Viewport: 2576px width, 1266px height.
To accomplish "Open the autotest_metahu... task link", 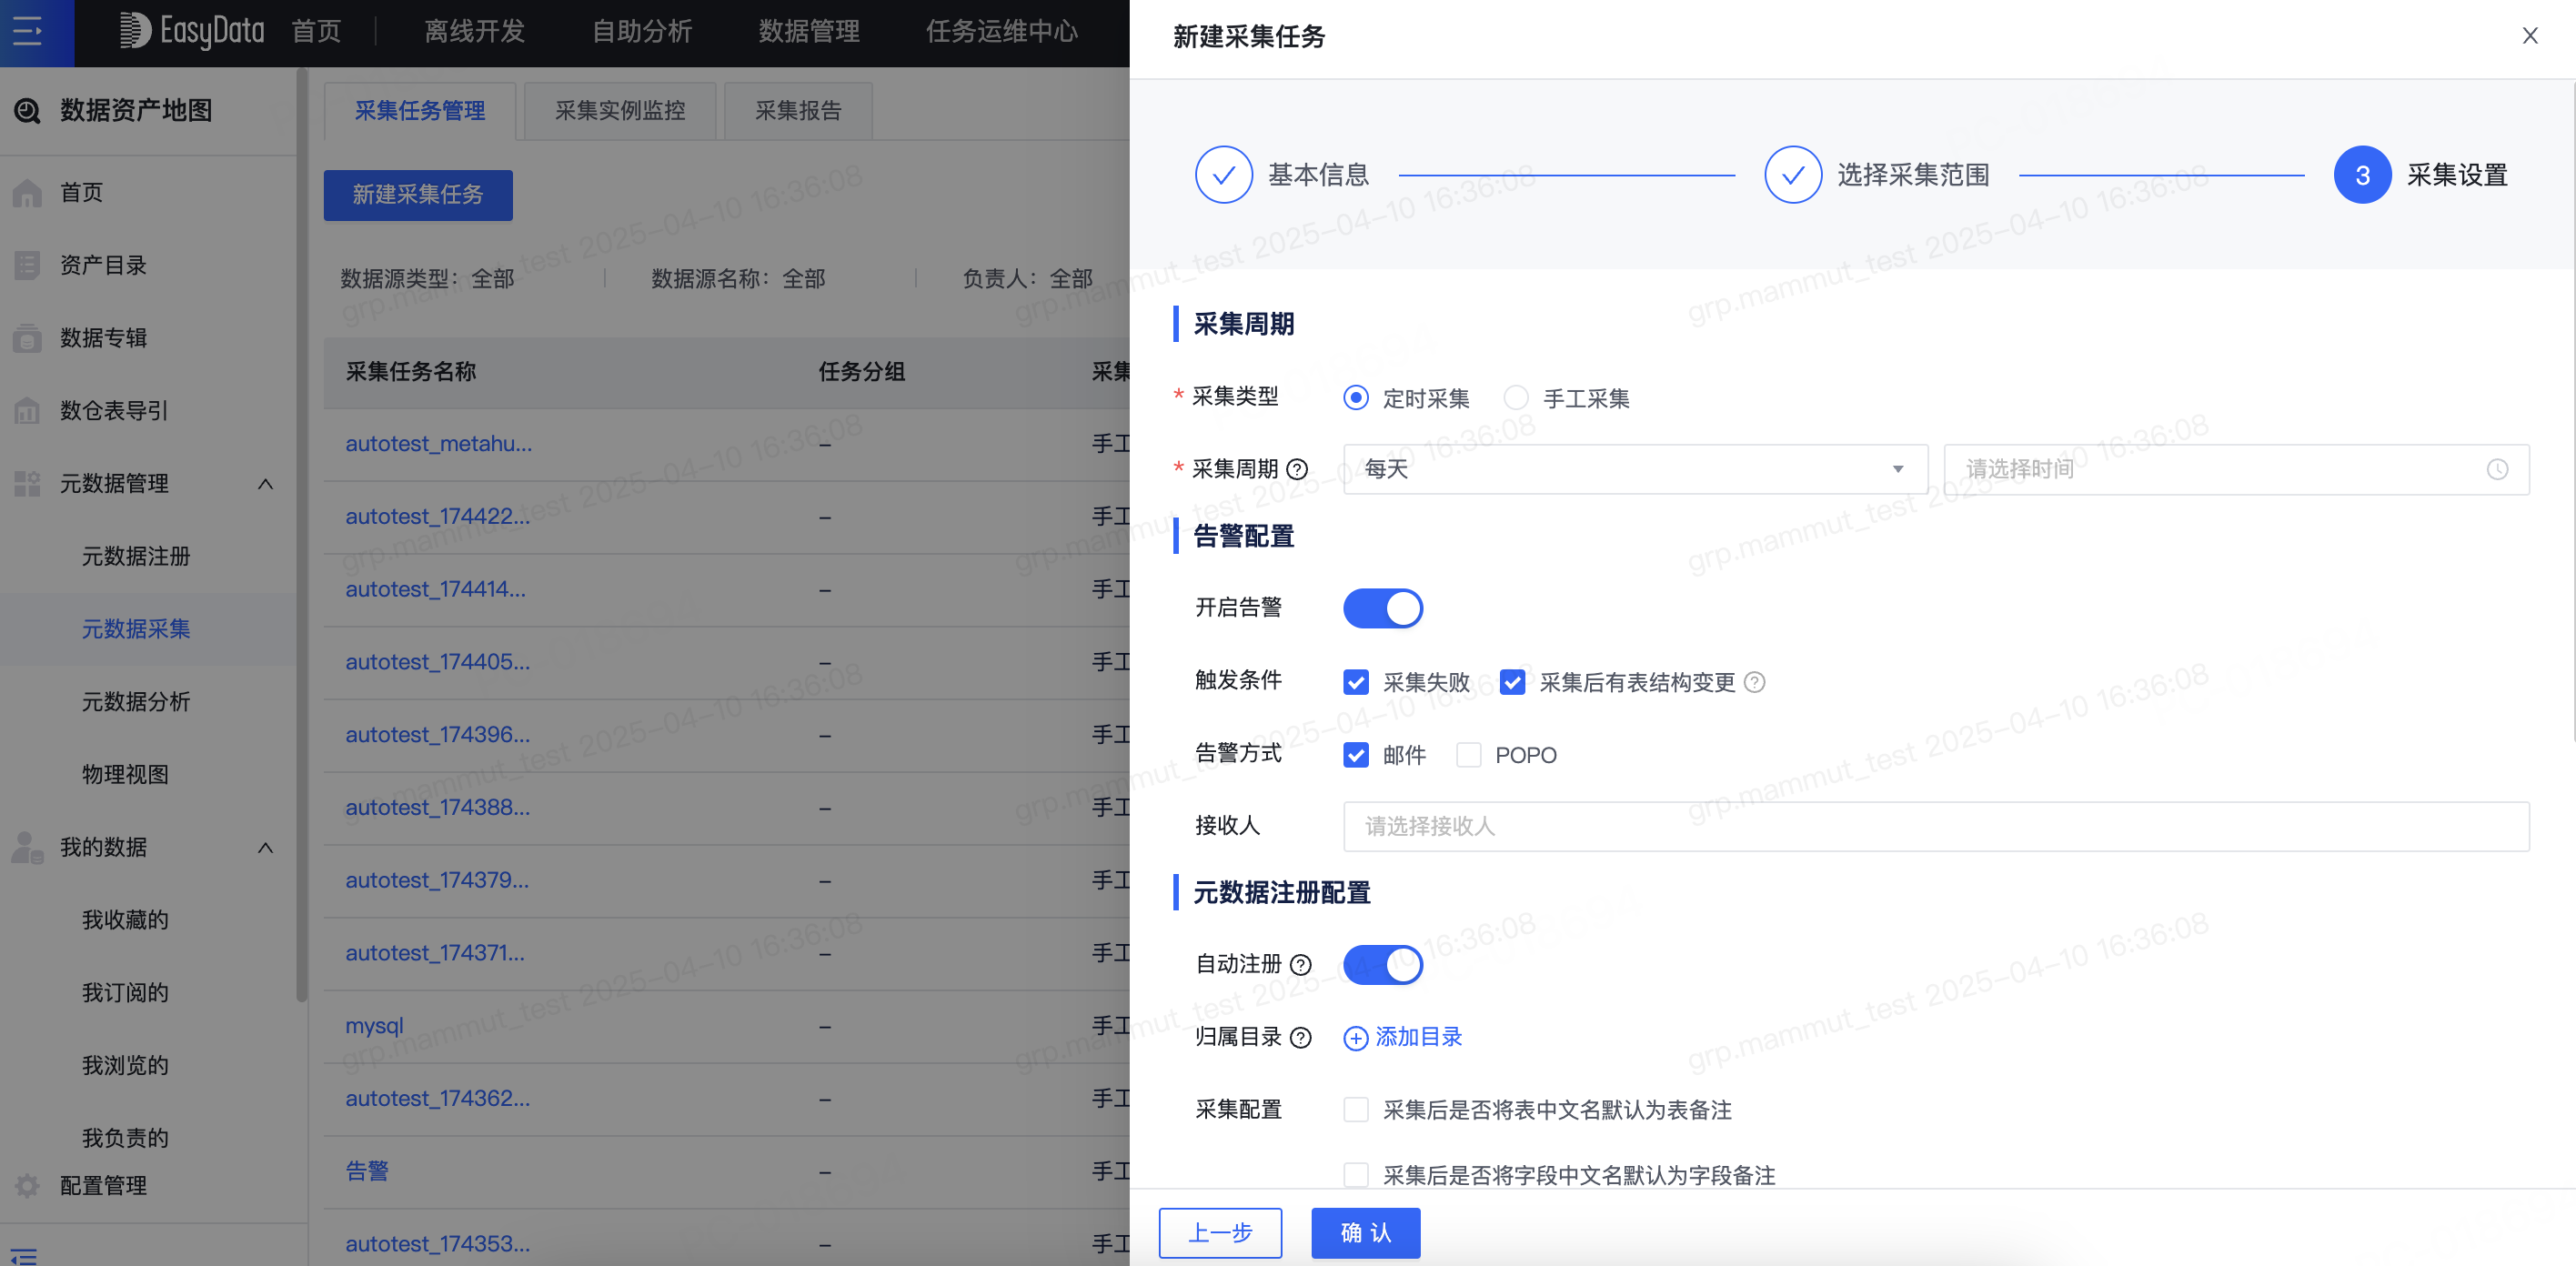I will pos(438,444).
